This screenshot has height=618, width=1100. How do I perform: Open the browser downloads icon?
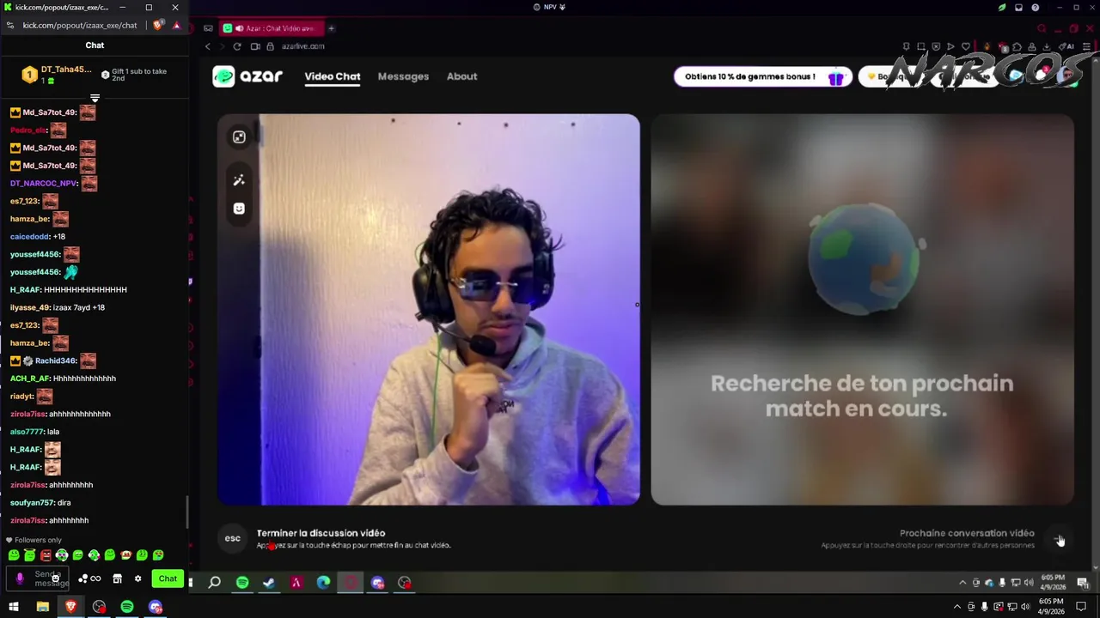point(1046,46)
